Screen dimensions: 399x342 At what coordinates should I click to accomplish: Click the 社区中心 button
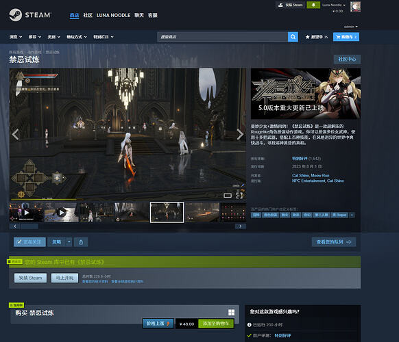[347, 60]
